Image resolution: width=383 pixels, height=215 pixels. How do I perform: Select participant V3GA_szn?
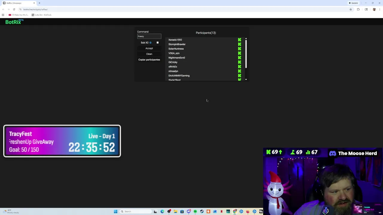174,53
